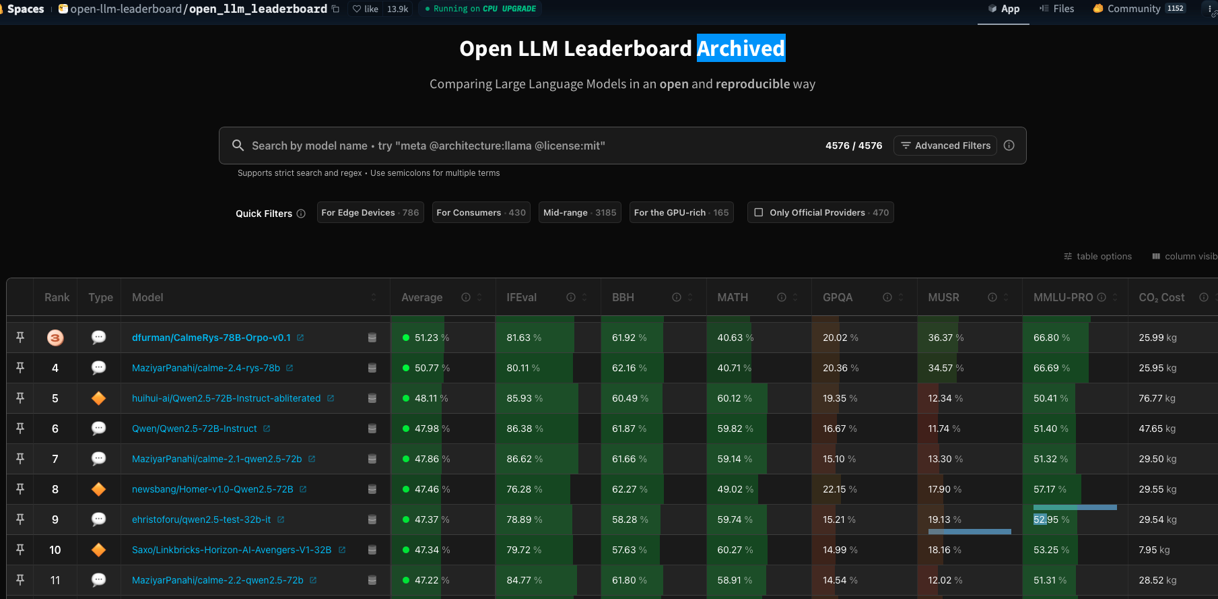Sort by the Model column arrows
Screen dimensions: 1218x599
click(374, 297)
